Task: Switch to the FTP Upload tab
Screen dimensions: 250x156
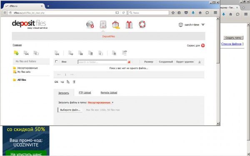Action: 85,93
